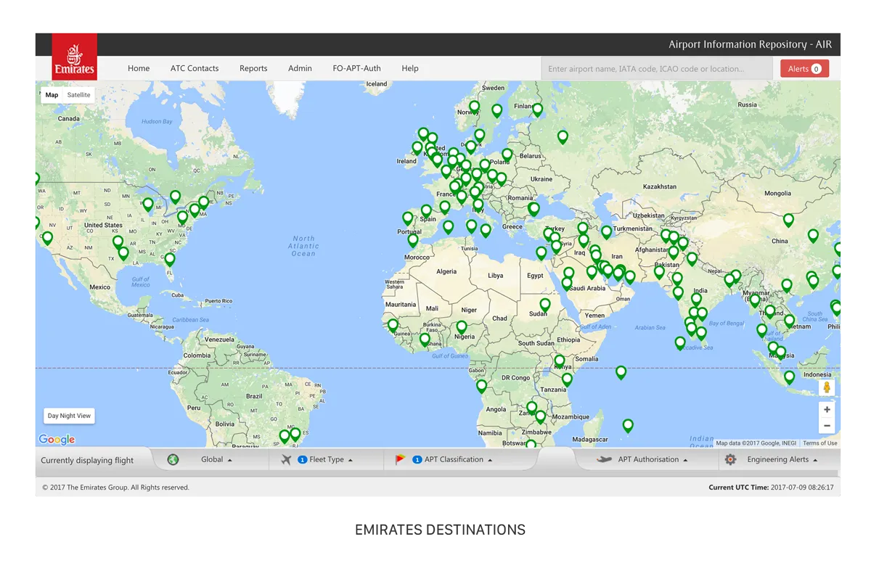Screen dimensions: 871x584
Task: Switch to the Map view type
Action: [52, 95]
